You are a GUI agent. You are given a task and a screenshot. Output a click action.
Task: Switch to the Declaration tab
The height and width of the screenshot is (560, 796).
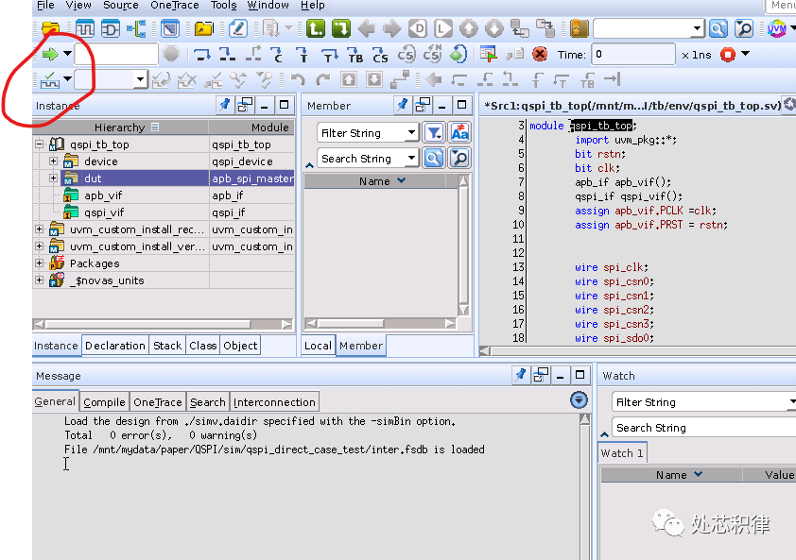(x=115, y=346)
